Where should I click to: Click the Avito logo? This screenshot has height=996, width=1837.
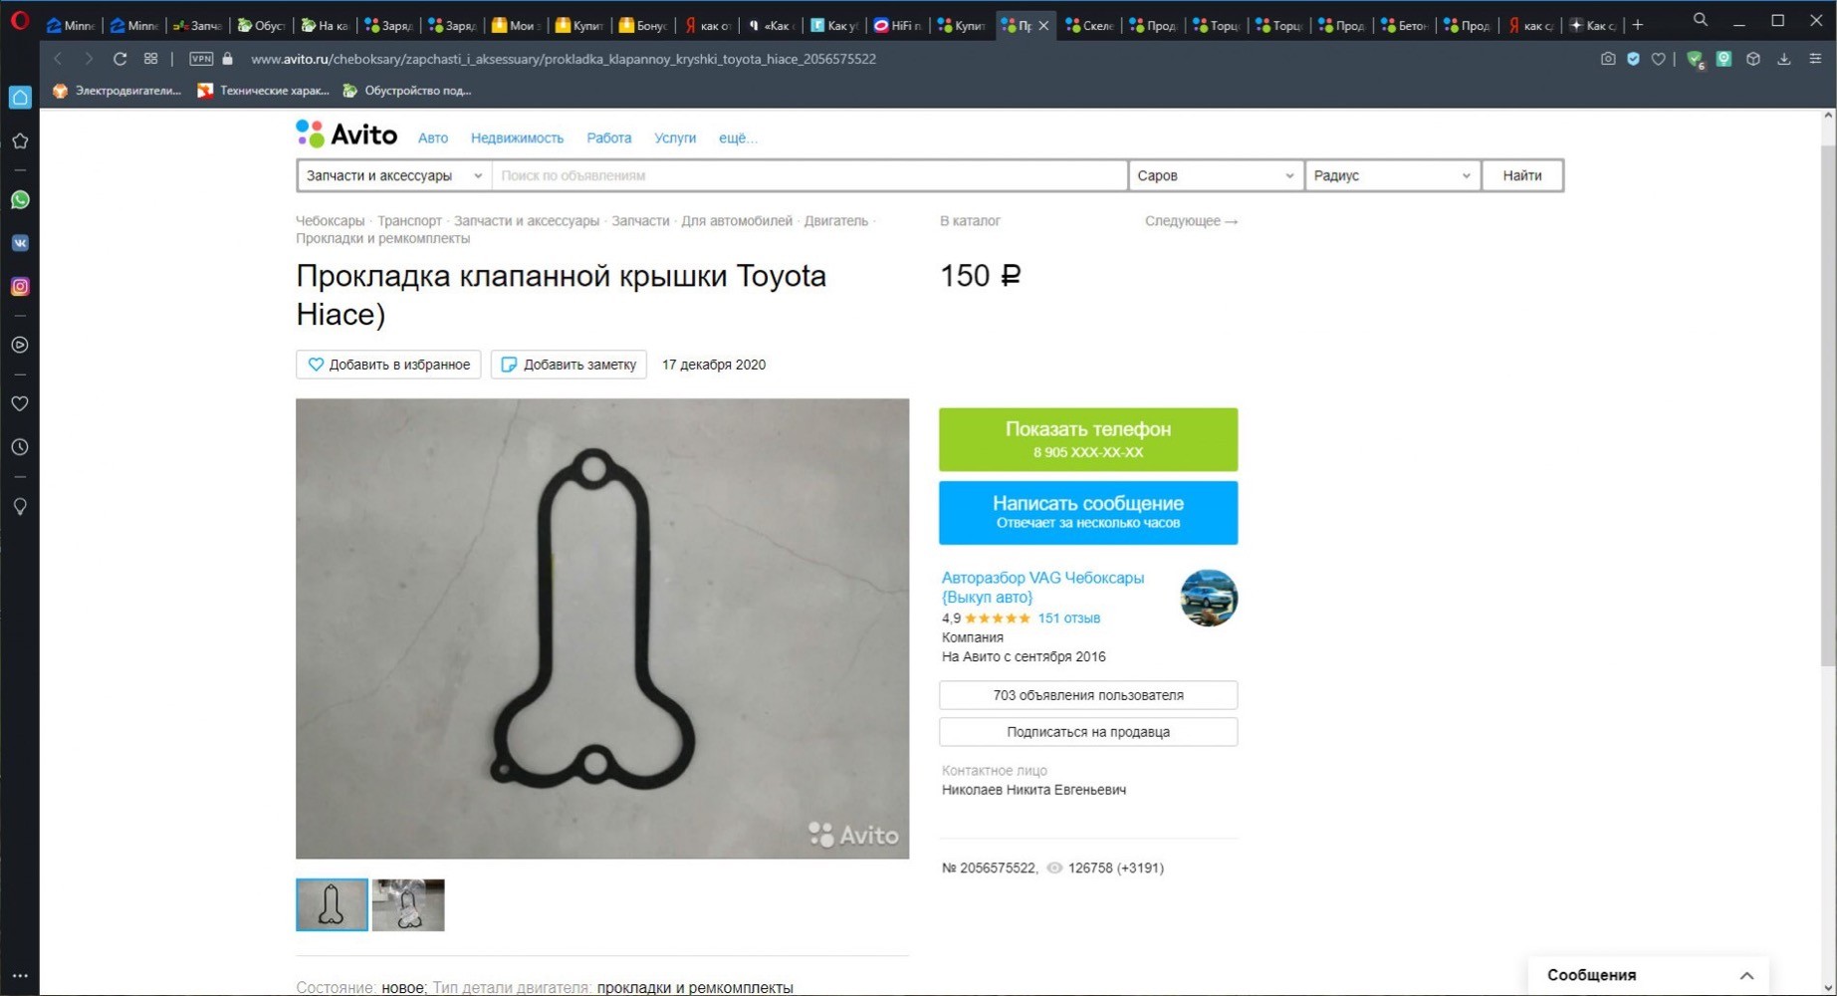click(346, 134)
